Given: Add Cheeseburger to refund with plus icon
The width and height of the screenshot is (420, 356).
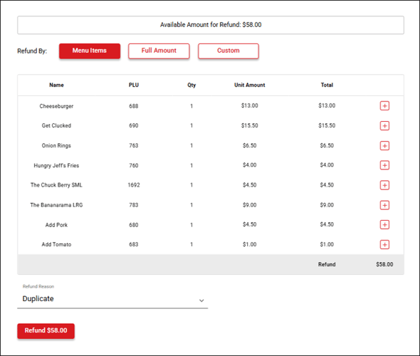Looking at the screenshot, I should 384,106.
